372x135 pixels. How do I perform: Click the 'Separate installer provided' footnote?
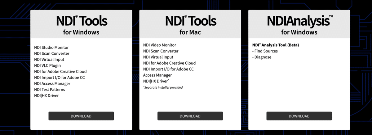tap(163, 87)
